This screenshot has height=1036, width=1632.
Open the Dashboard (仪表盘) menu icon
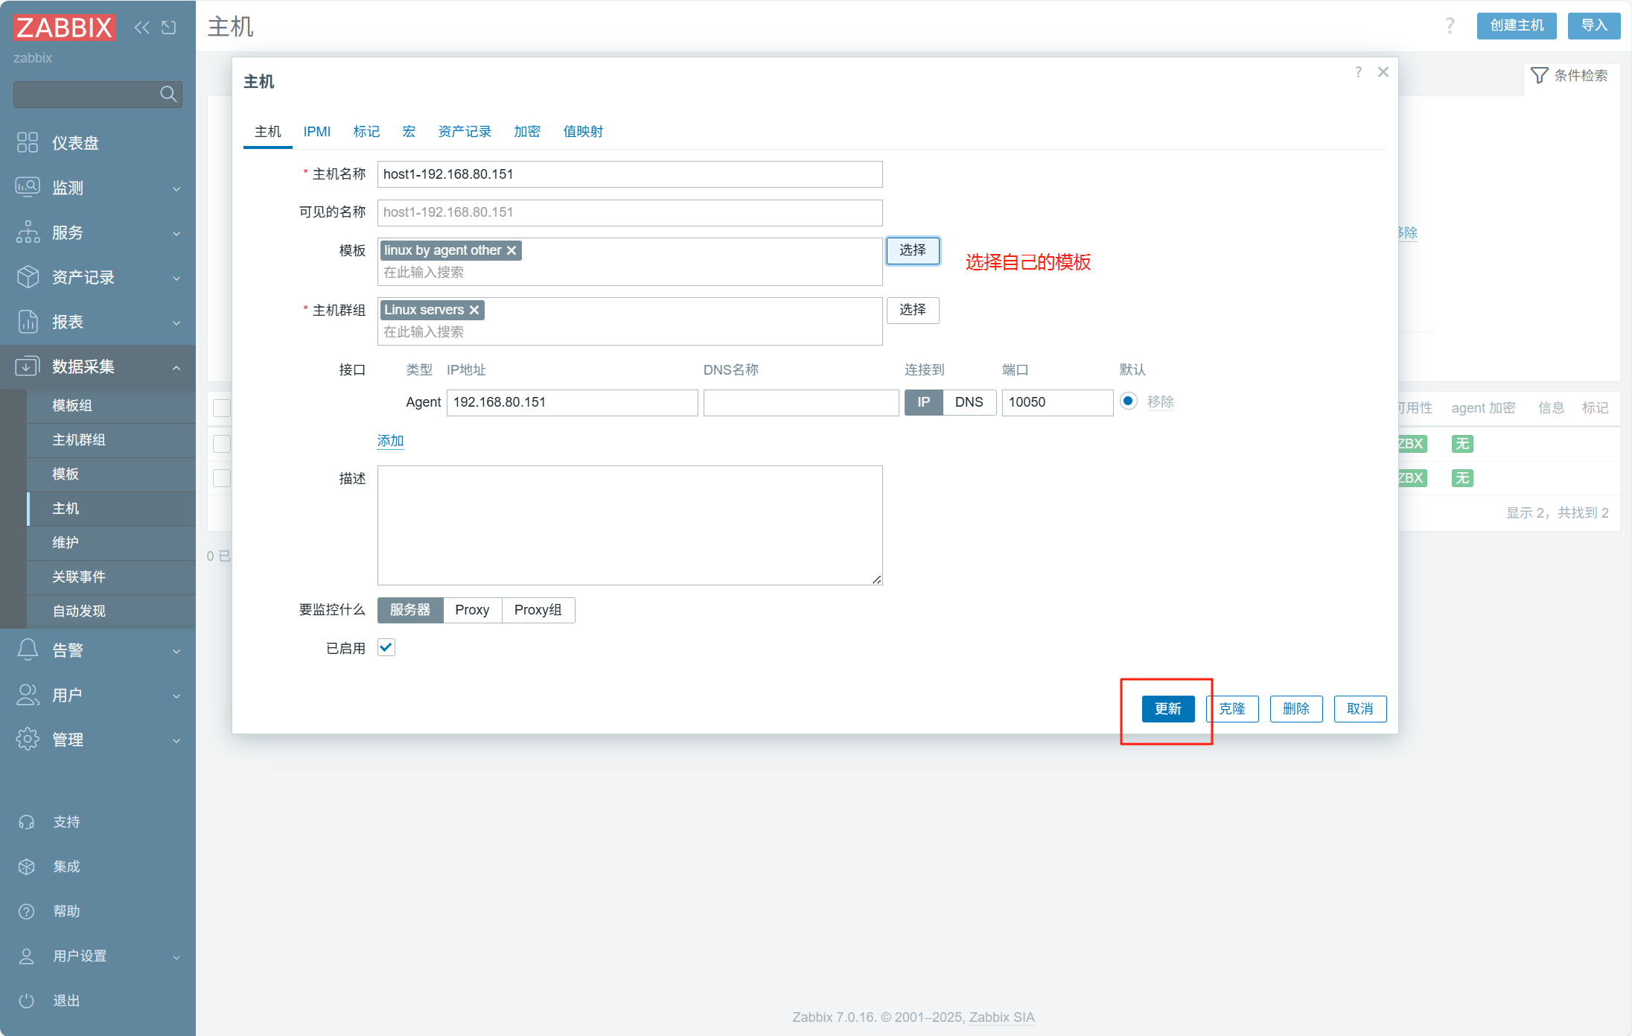tap(28, 142)
